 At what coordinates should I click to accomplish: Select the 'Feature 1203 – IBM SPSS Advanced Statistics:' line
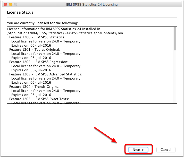point(46,74)
